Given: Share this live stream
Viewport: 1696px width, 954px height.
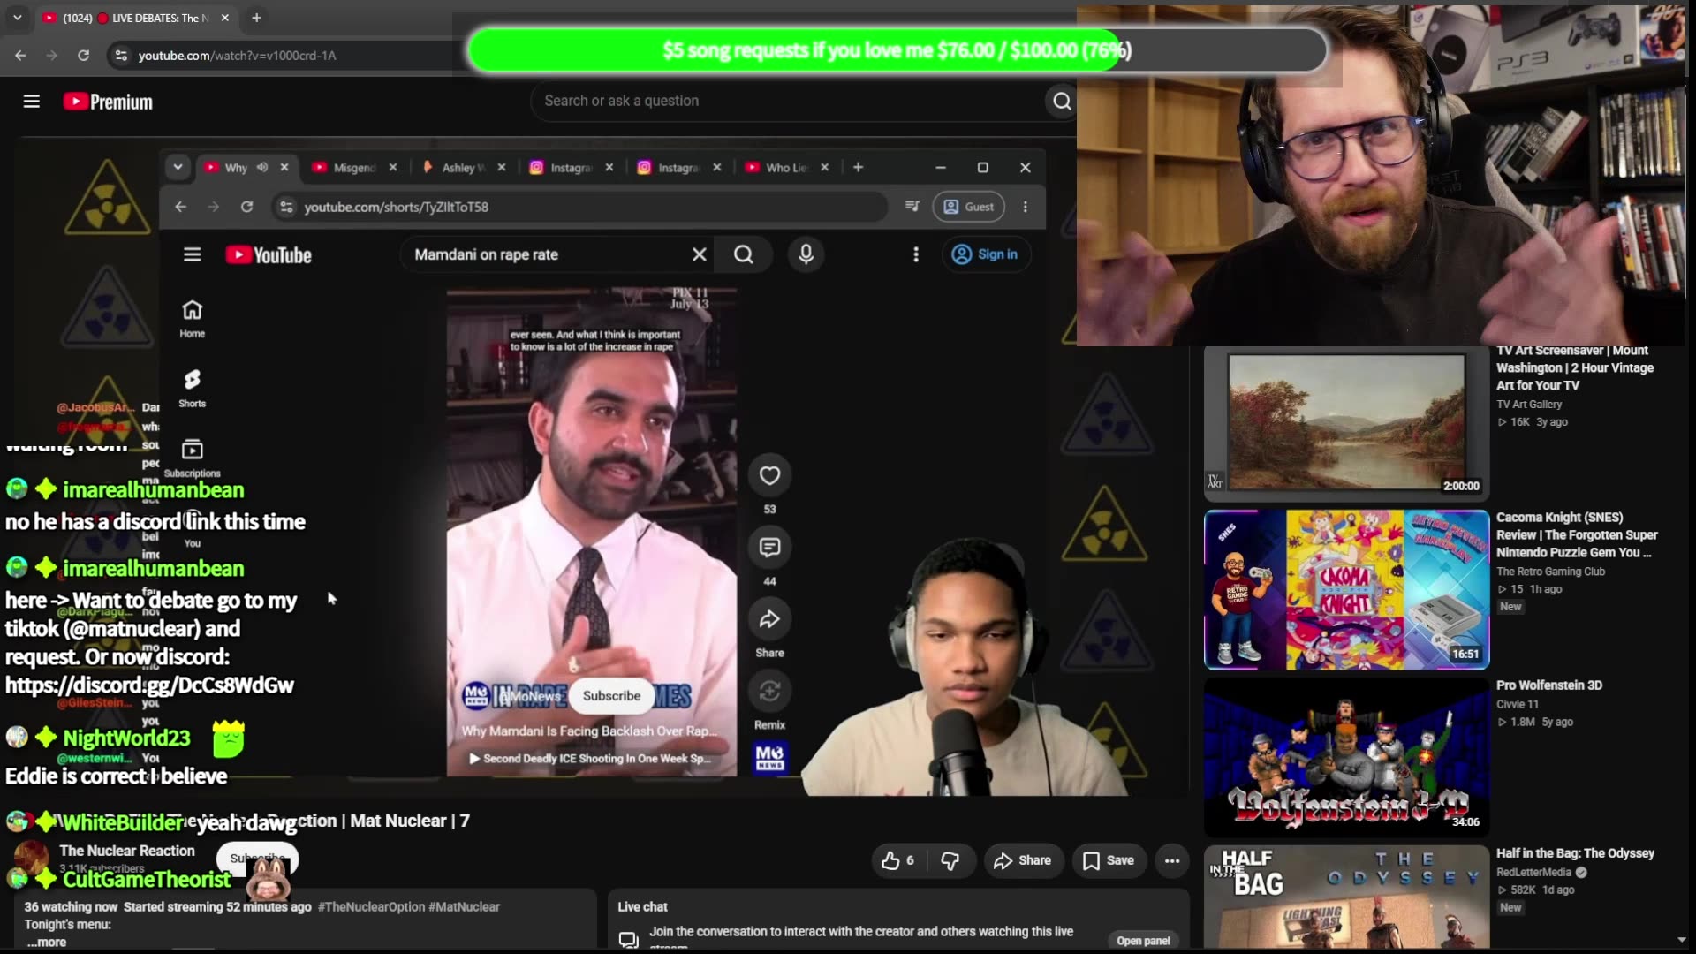Looking at the screenshot, I should pos(1022,860).
